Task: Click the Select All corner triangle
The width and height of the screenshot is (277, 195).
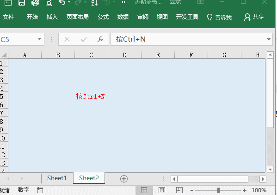Action: click(4, 55)
